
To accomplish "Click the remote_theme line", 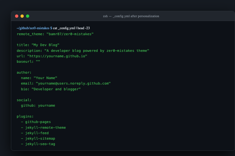I will click(x=55, y=34).
